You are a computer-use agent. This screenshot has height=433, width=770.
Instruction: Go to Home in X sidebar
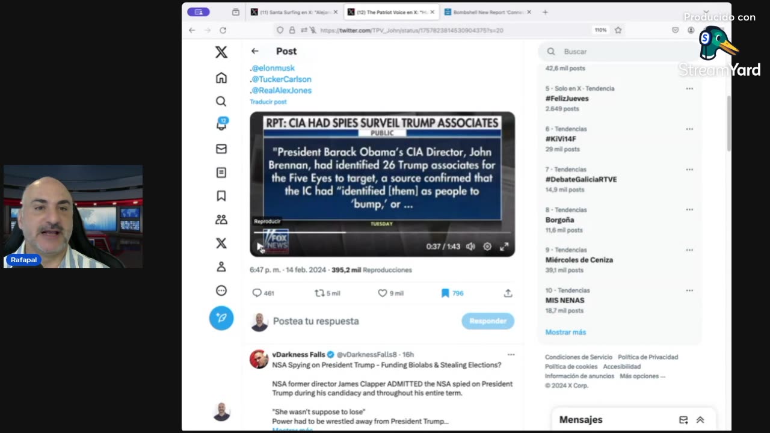(221, 78)
